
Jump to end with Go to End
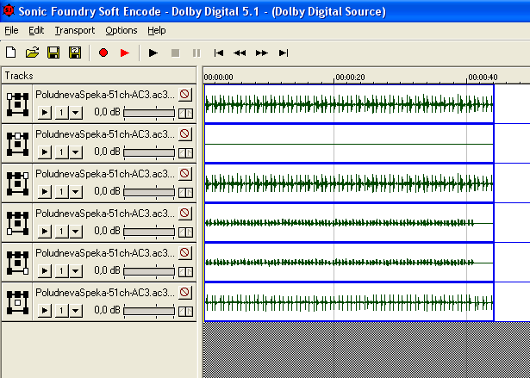(x=284, y=53)
